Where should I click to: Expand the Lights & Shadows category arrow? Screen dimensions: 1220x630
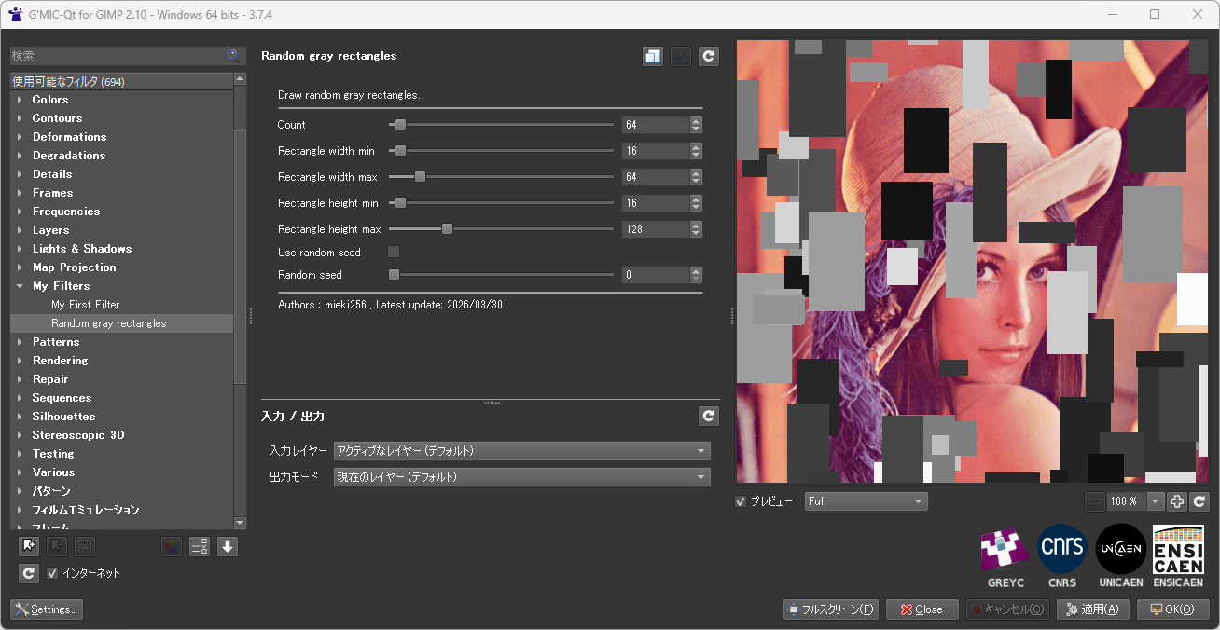[20, 249]
